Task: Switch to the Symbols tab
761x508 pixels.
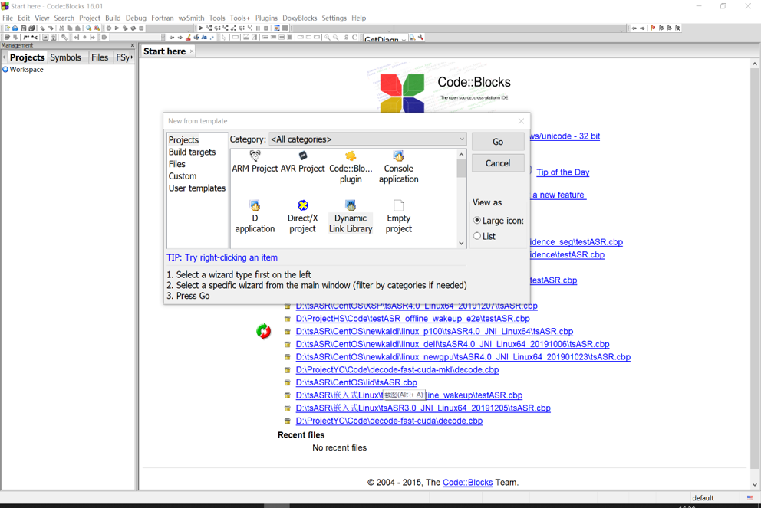Action: point(65,57)
